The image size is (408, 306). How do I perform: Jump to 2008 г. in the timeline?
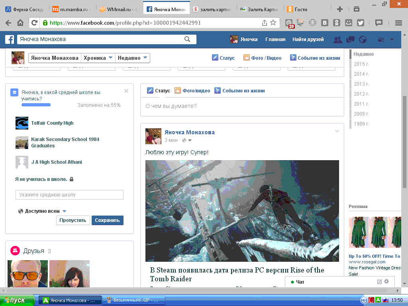(x=361, y=114)
